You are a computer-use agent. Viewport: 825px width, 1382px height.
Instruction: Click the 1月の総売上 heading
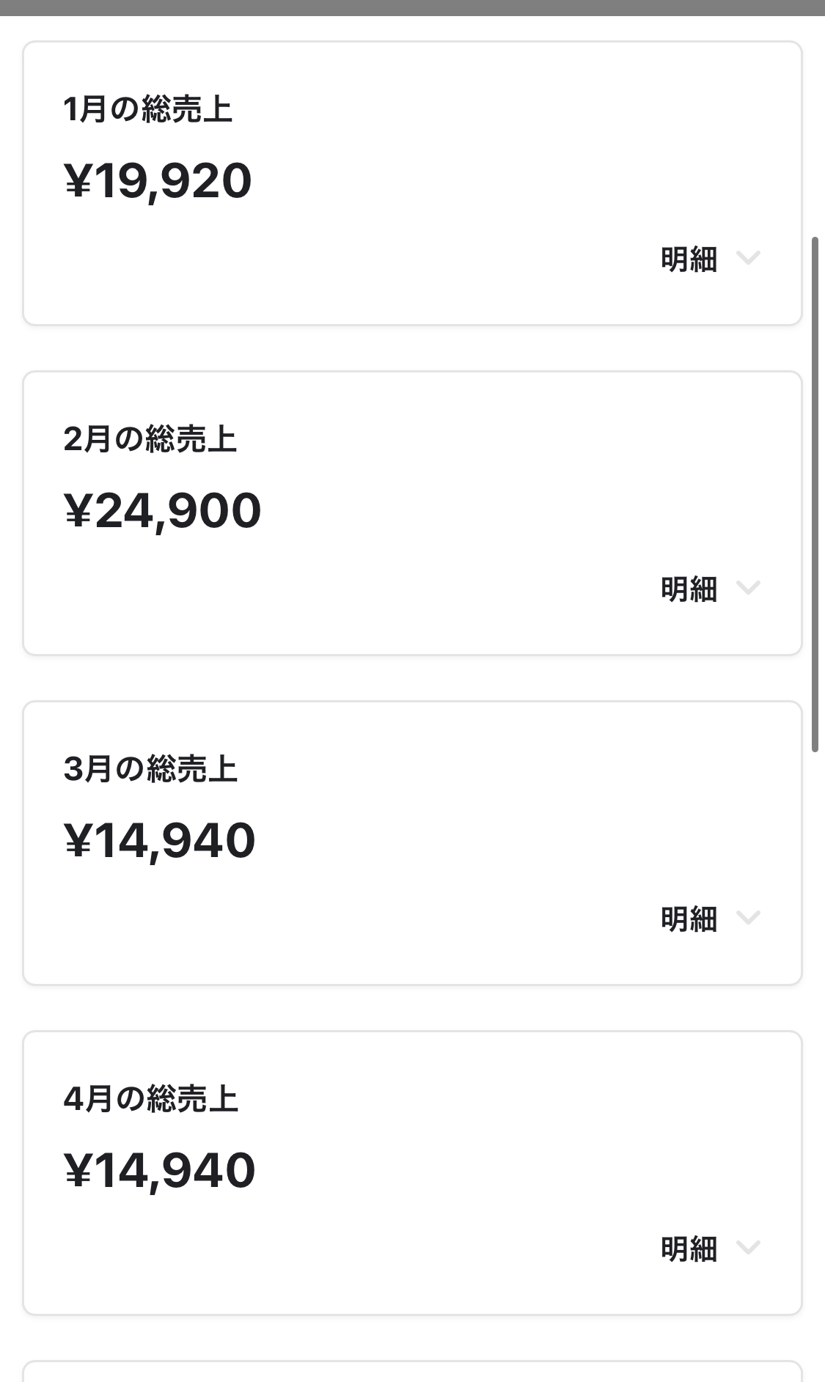(148, 110)
